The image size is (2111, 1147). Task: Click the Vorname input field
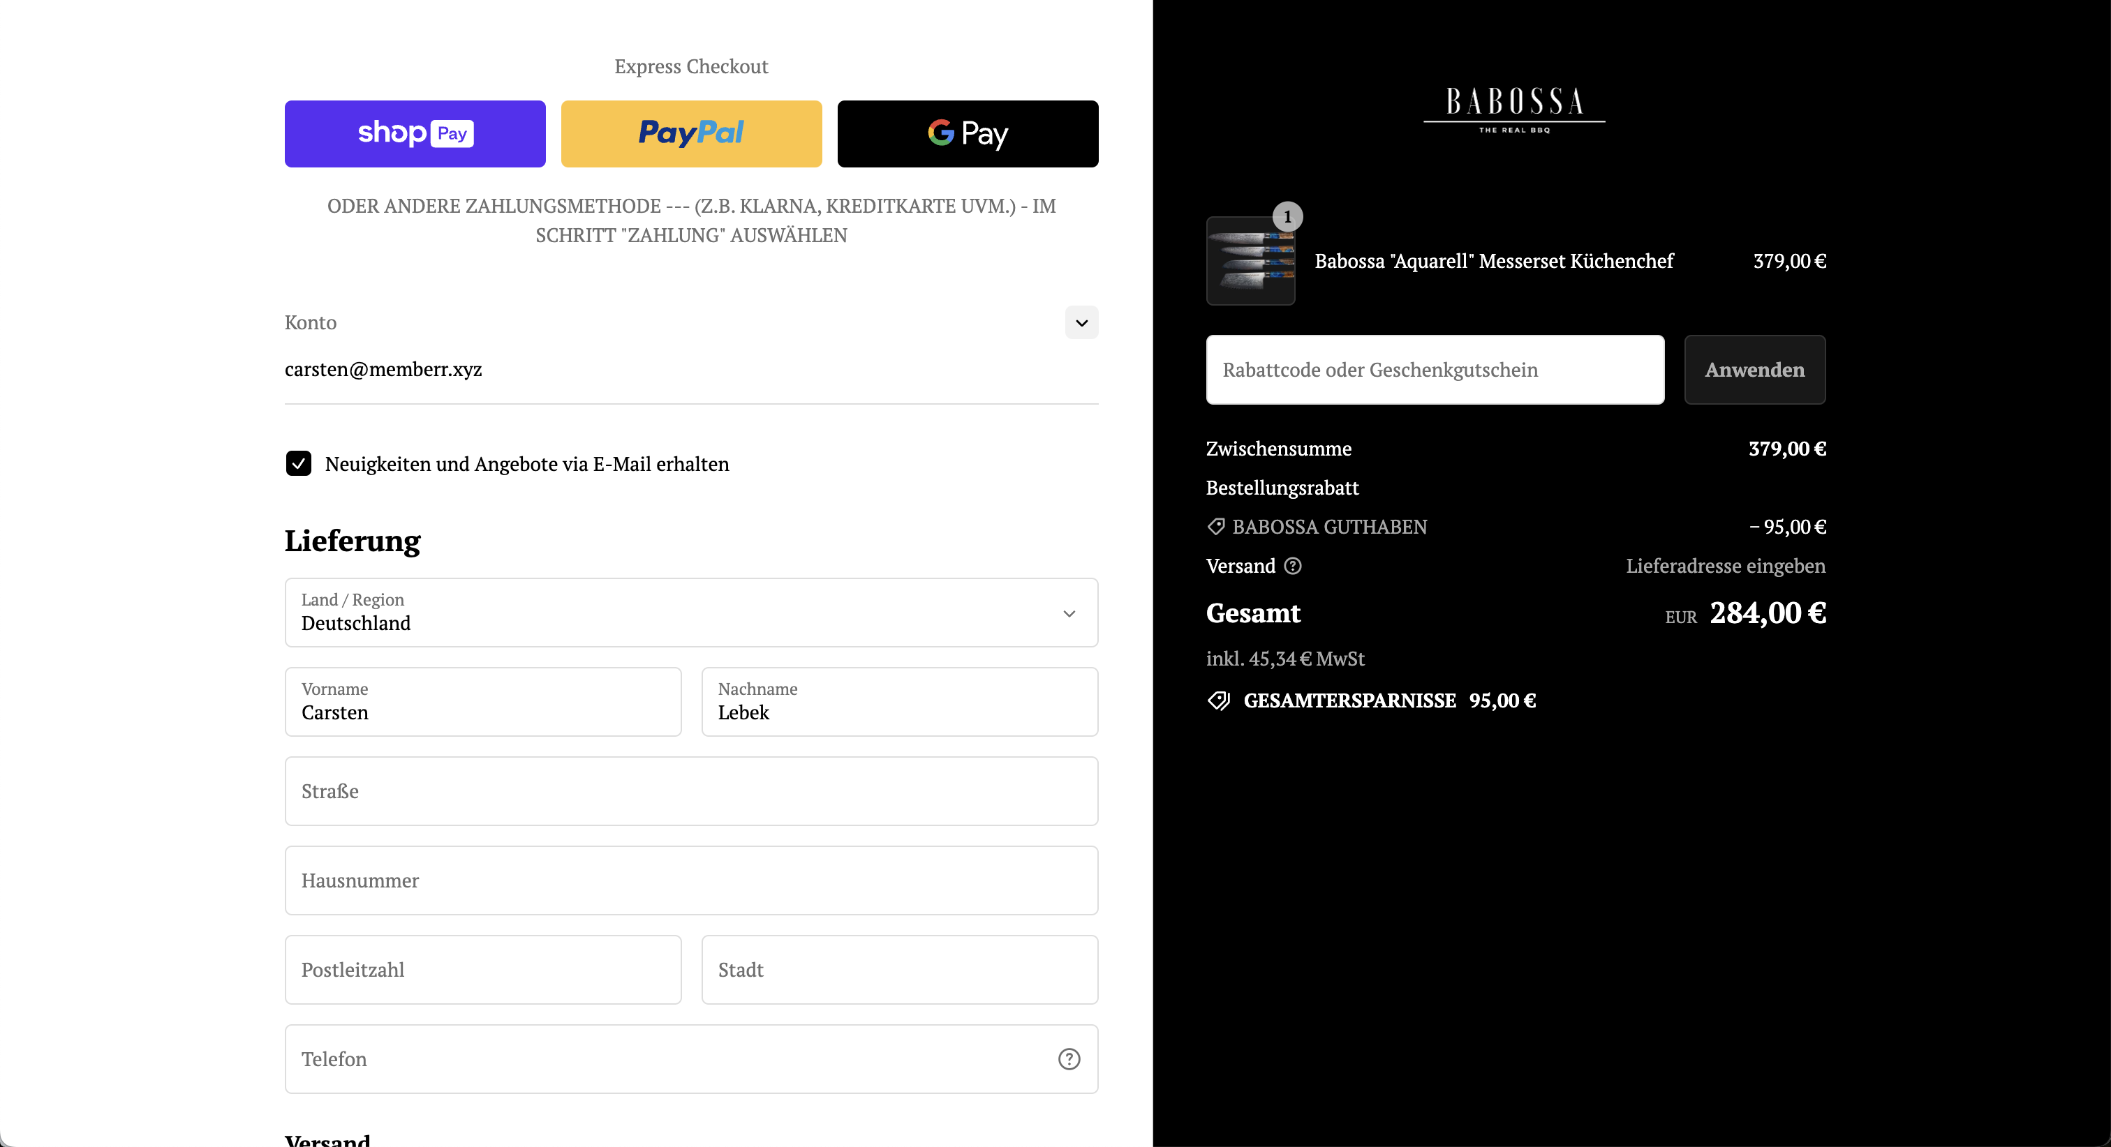tap(482, 702)
